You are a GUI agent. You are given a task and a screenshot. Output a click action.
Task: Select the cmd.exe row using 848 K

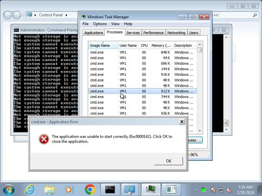(142, 52)
